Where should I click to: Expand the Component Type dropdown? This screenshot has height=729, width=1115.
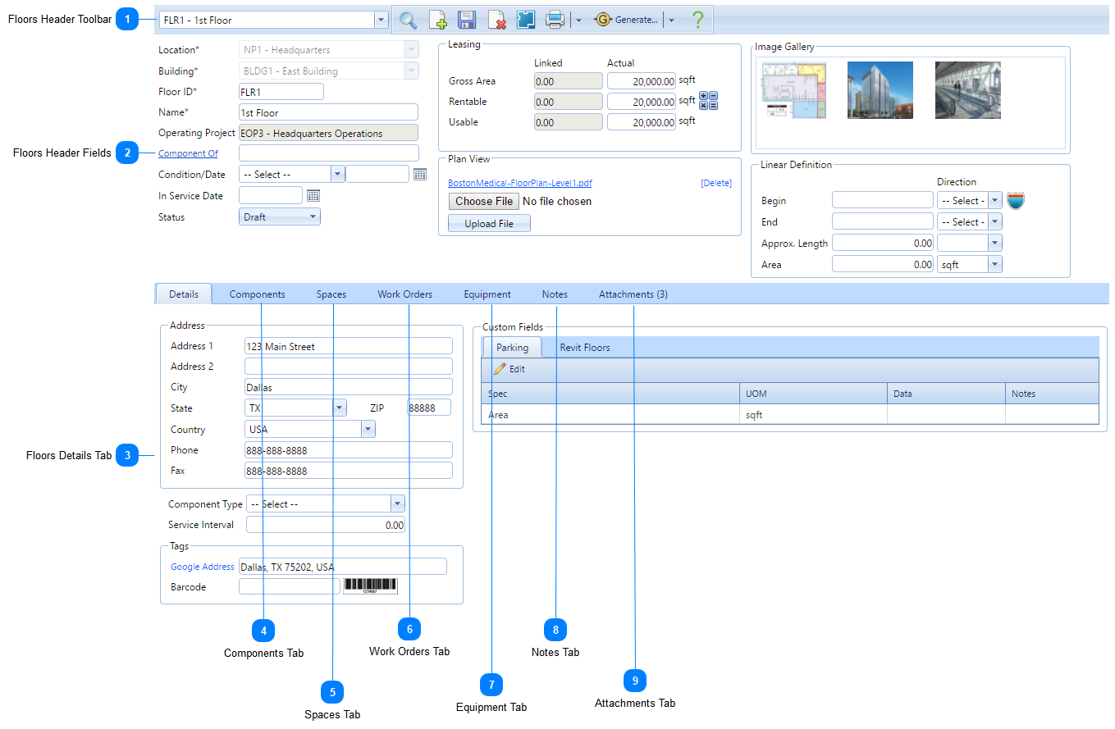[x=398, y=504]
